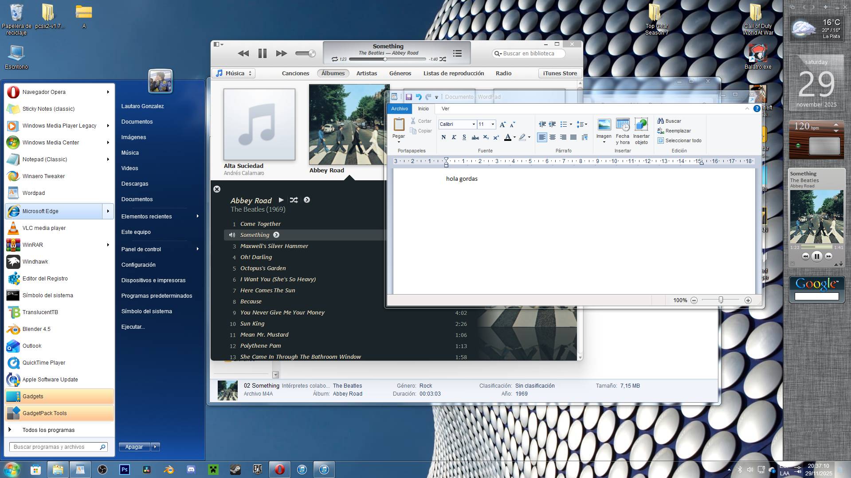Toggle repeat icon in iTunes player display
The height and width of the screenshot is (478, 851).
335,59
